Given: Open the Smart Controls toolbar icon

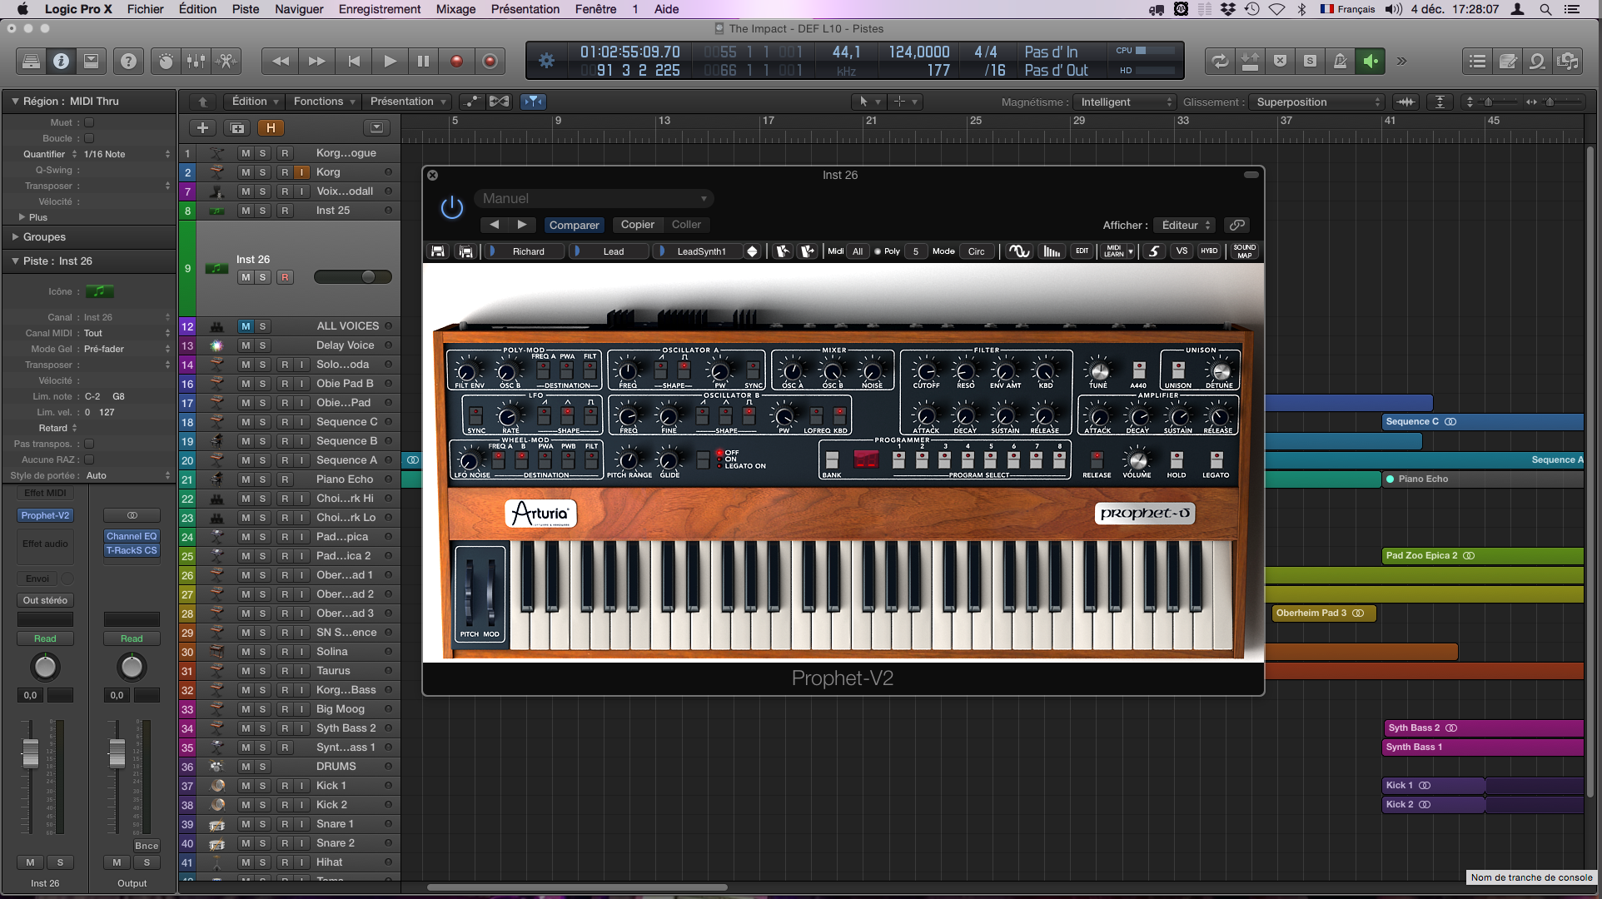Looking at the screenshot, I should 166,61.
